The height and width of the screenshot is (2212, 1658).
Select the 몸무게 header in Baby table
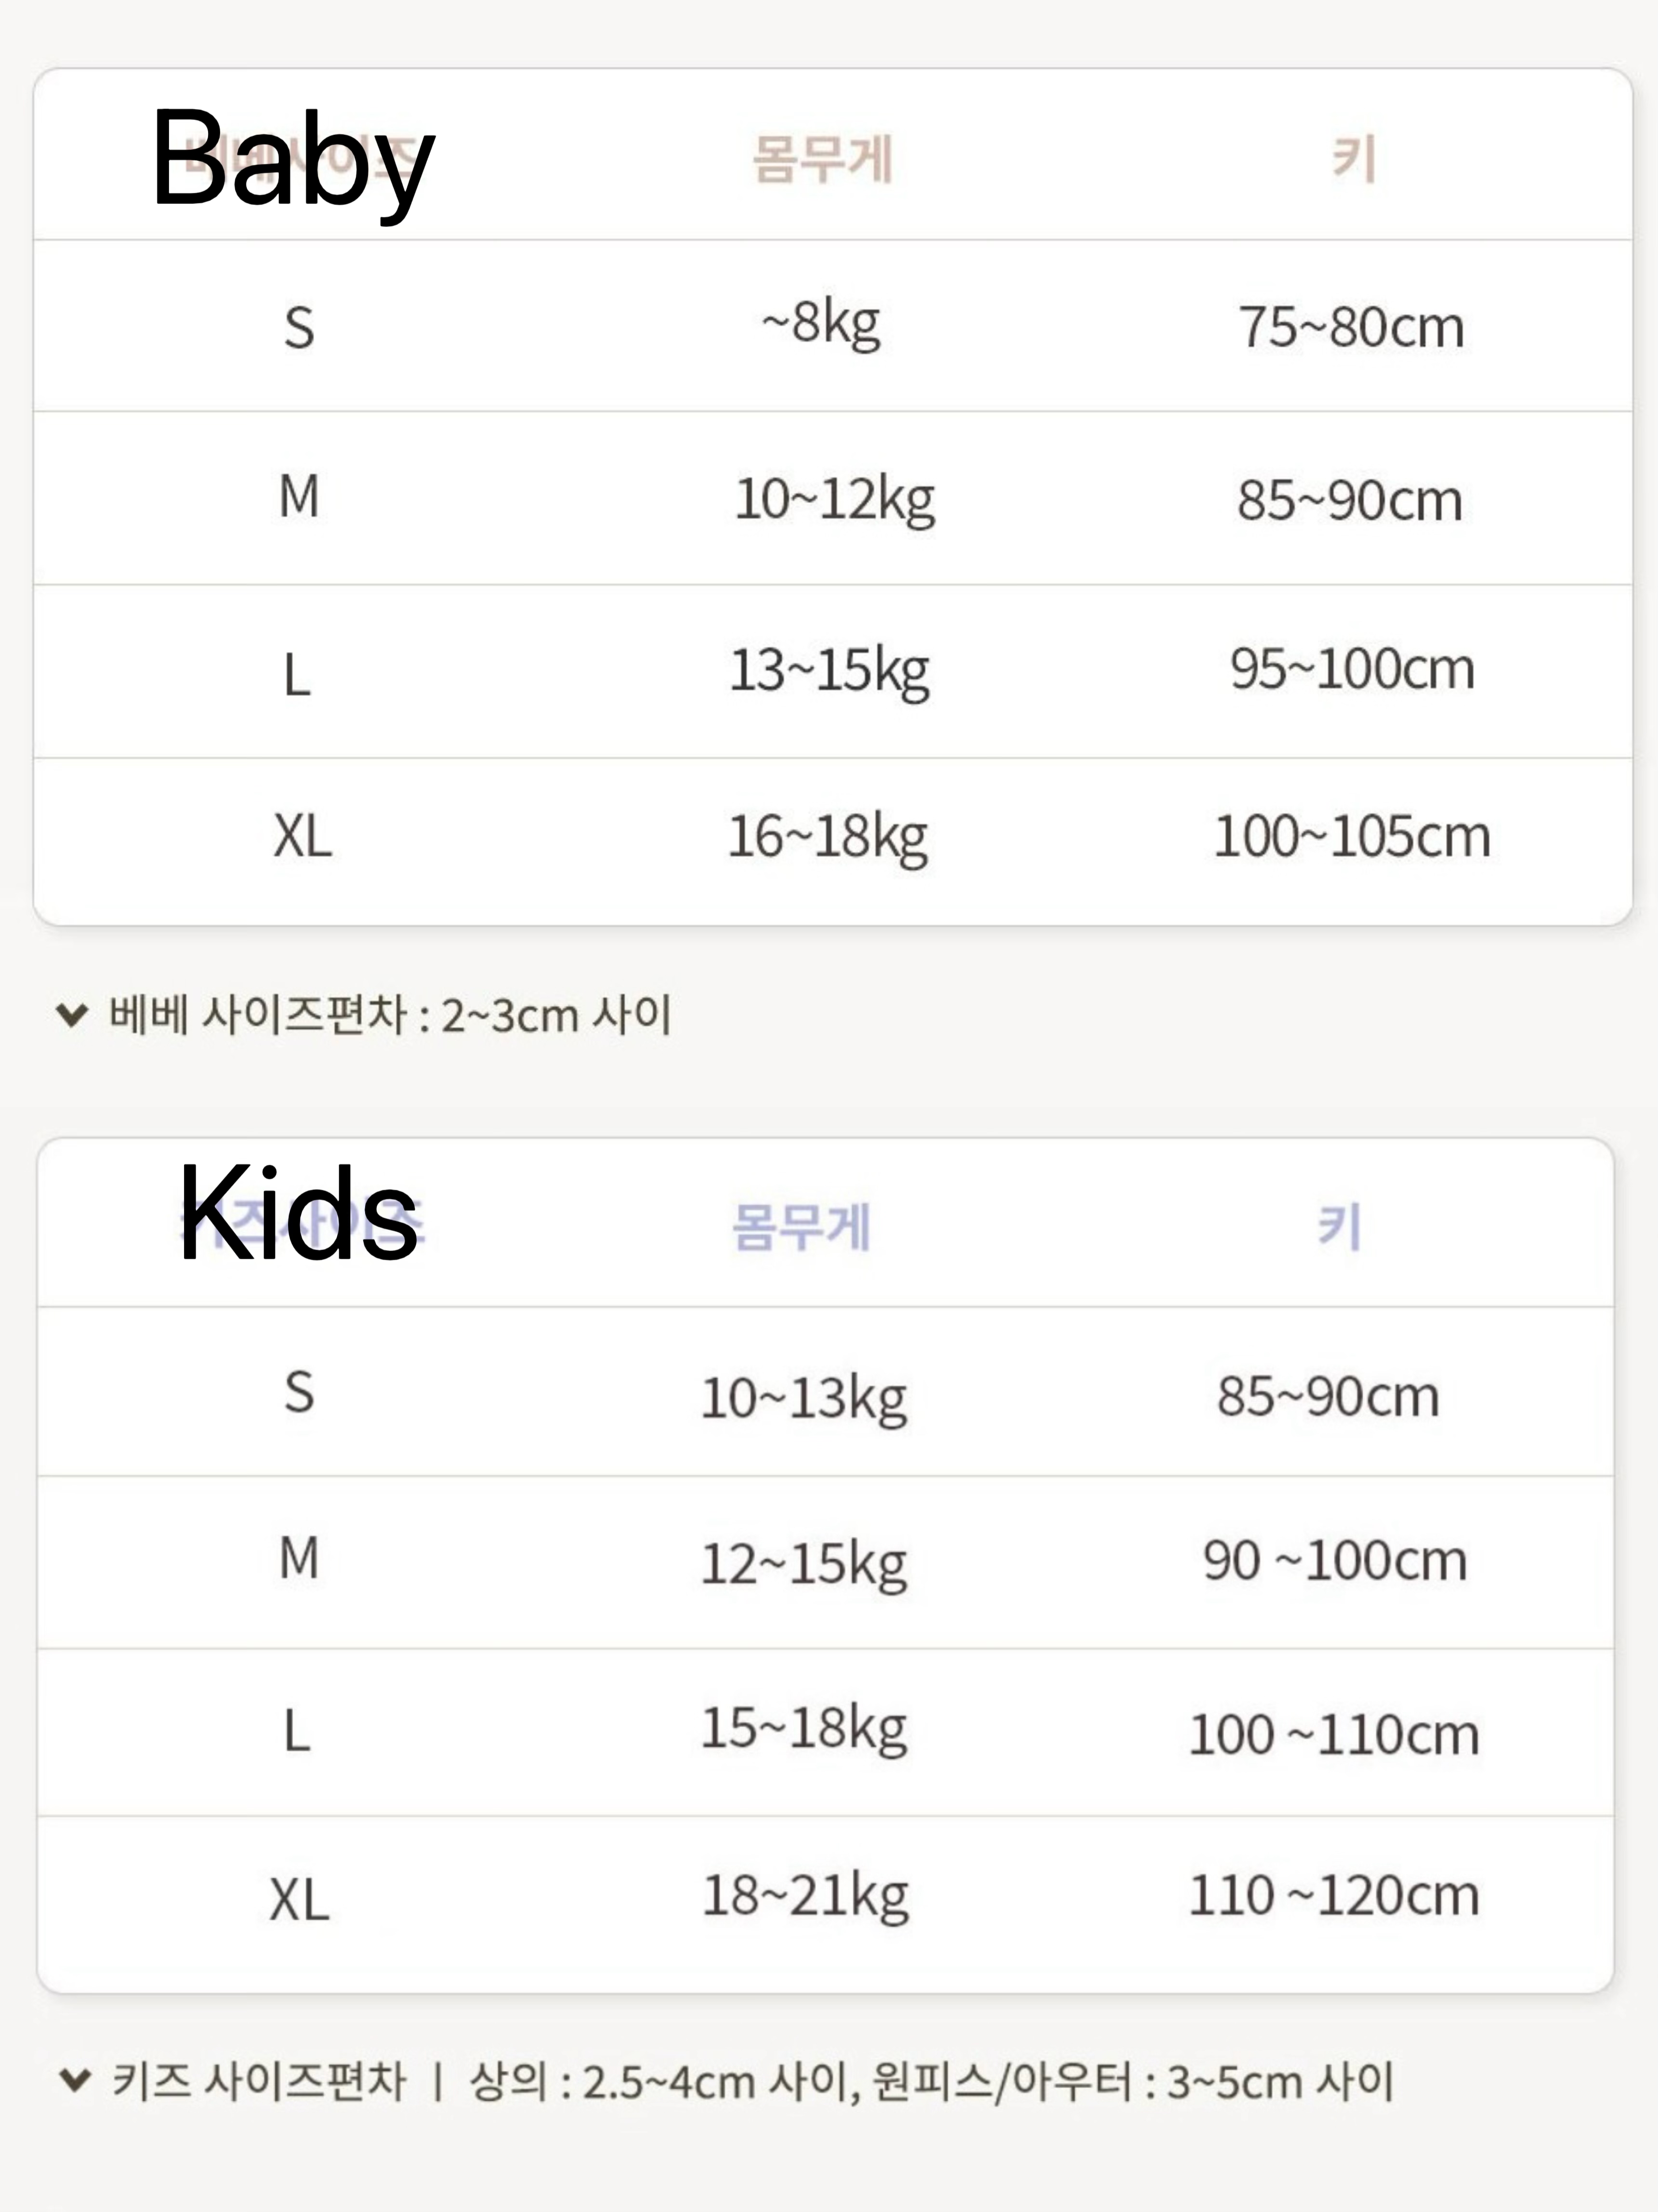pos(821,160)
